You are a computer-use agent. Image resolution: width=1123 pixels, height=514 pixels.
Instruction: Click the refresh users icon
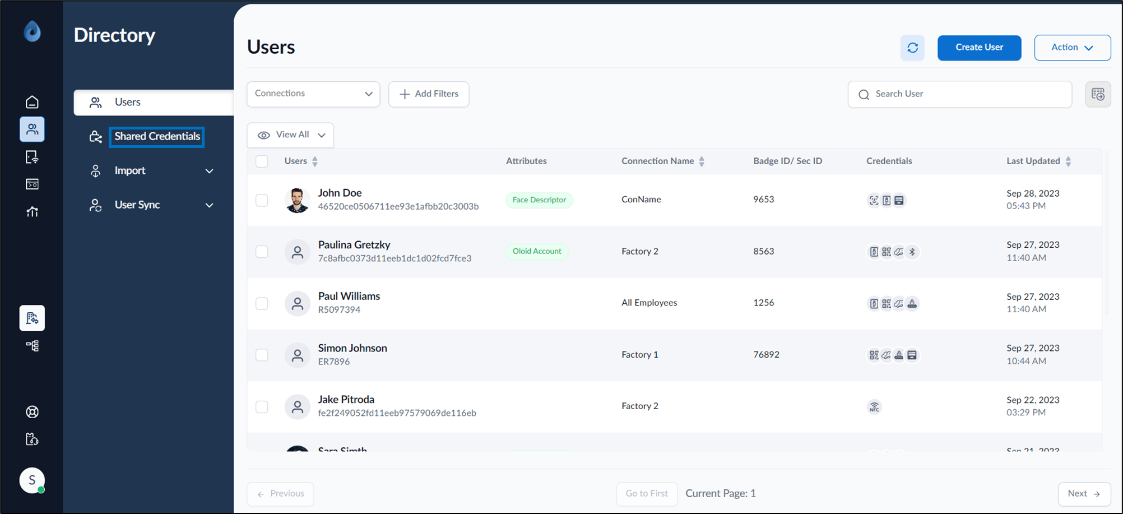tap(912, 48)
